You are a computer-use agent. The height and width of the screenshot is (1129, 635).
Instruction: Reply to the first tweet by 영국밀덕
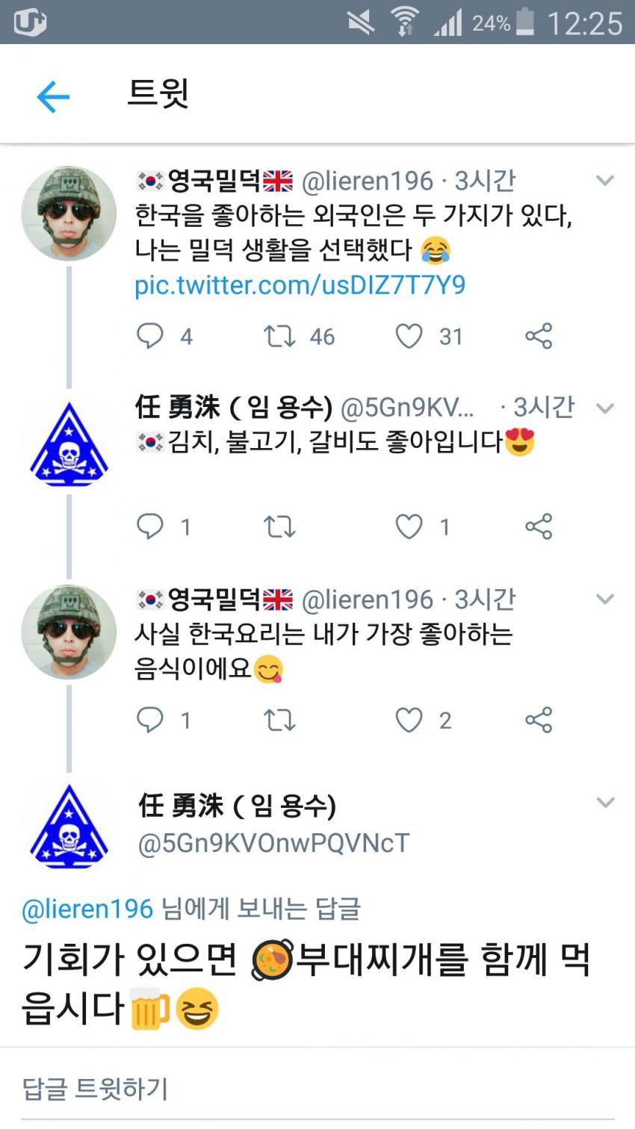pos(150,336)
